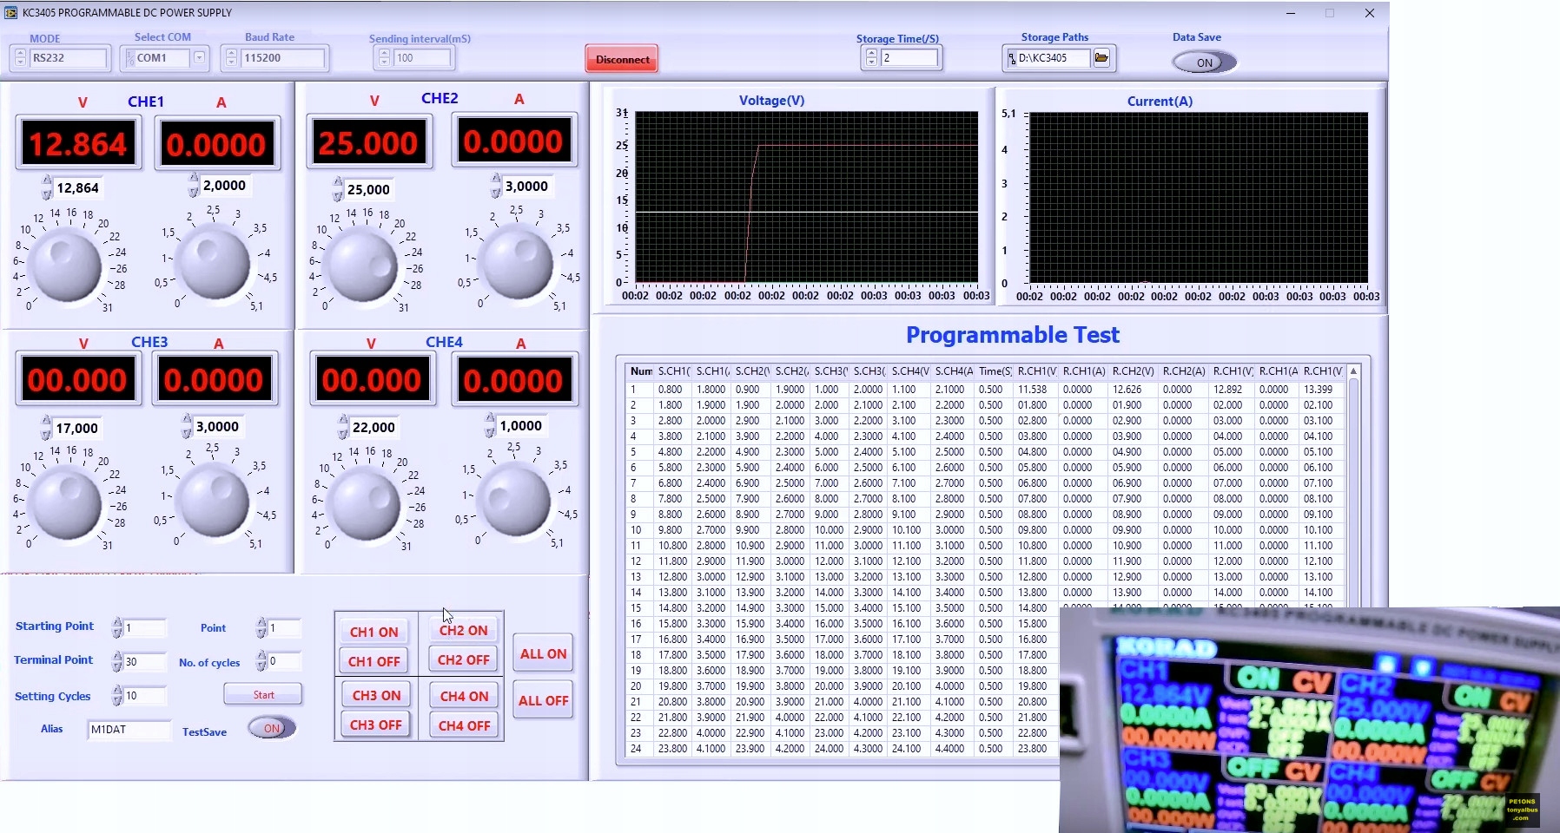
Task: Click the No. of cycles input field
Action: [283, 660]
